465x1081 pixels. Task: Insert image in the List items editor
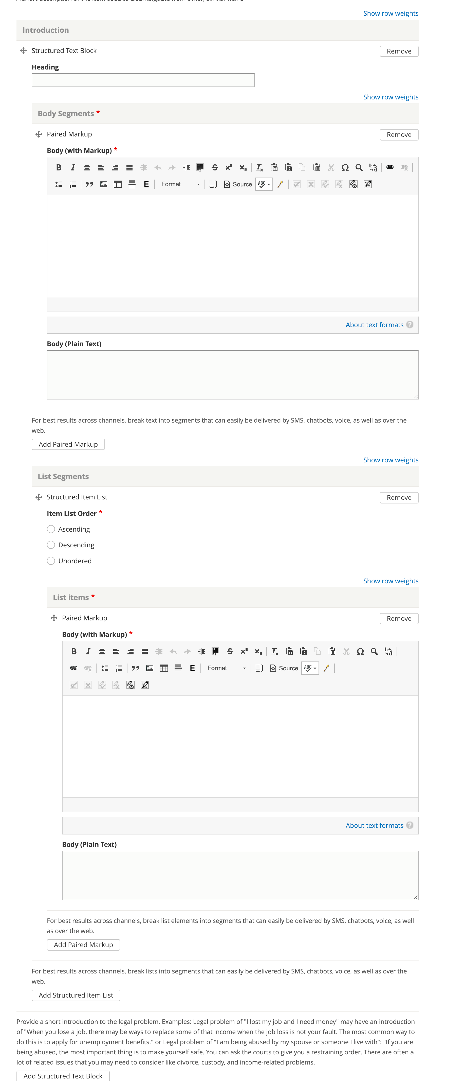point(150,668)
